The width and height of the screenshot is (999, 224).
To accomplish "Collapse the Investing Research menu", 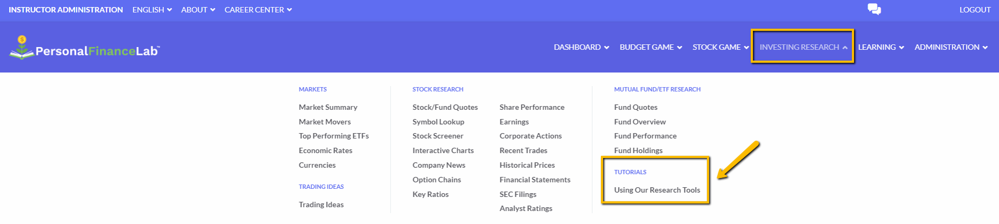I will pyautogui.click(x=803, y=47).
